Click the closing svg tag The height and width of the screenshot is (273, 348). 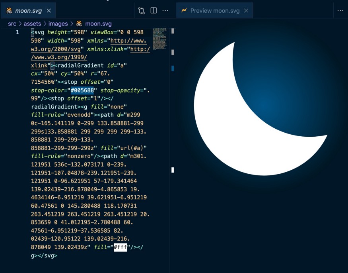47,255
